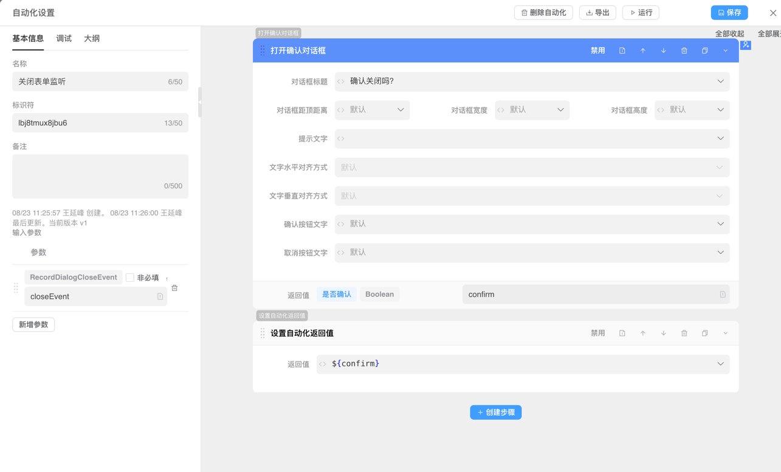Collapse the 打开确认对话框 step with its chevron
The image size is (781, 472).
point(724,50)
